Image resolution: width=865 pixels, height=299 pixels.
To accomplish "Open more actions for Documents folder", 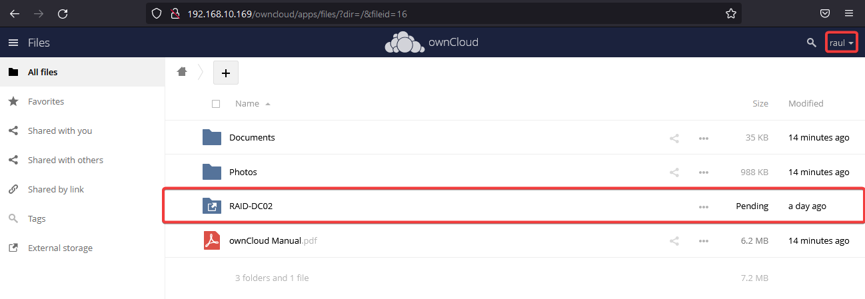I will coord(703,138).
